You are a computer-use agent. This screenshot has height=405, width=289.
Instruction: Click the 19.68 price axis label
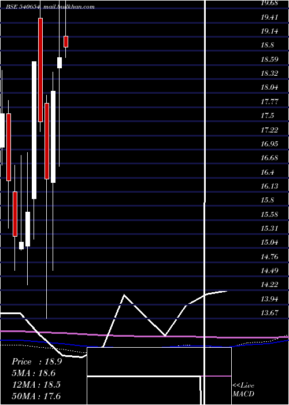click(x=269, y=3)
